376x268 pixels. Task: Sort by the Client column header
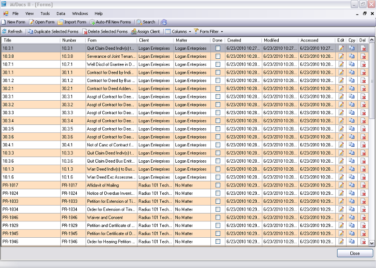pos(155,40)
